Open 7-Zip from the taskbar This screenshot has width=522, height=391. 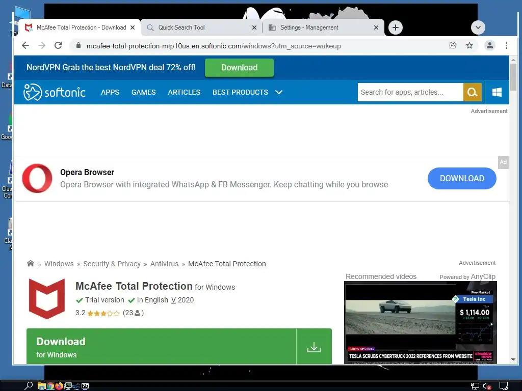pos(85,386)
